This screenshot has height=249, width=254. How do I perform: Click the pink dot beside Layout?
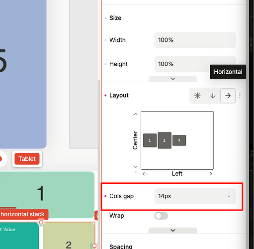[x=105, y=96]
